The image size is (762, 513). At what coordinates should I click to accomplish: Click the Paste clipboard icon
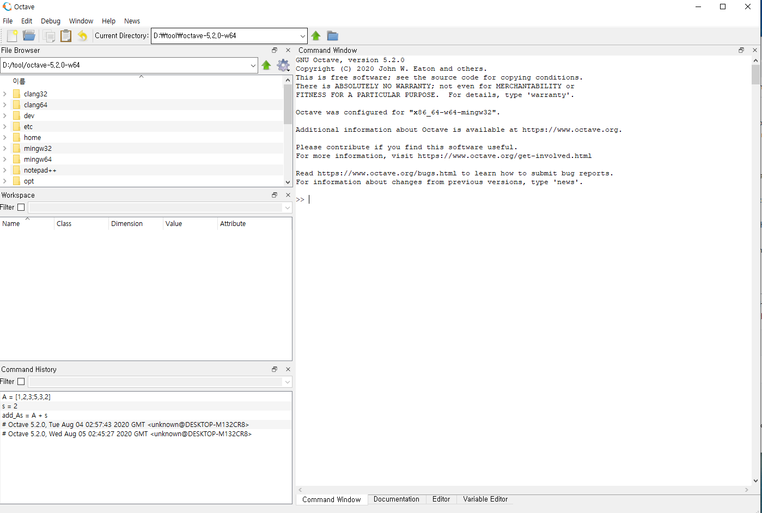coord(66,36)
